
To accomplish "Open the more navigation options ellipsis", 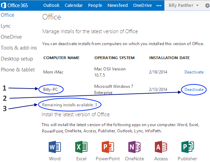I will (x=159, y=5).
